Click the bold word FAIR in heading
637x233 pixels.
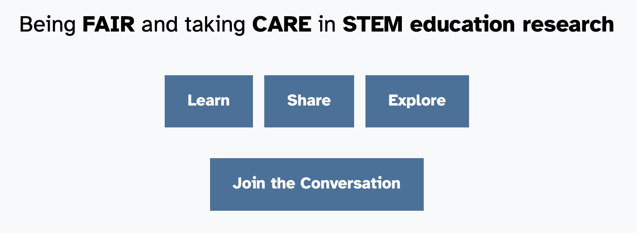(x=108, y=25)
